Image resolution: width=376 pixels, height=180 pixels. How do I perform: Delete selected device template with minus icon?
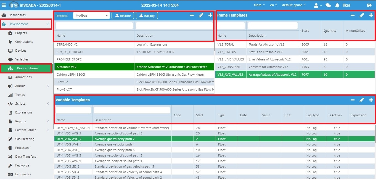[192, 15]
